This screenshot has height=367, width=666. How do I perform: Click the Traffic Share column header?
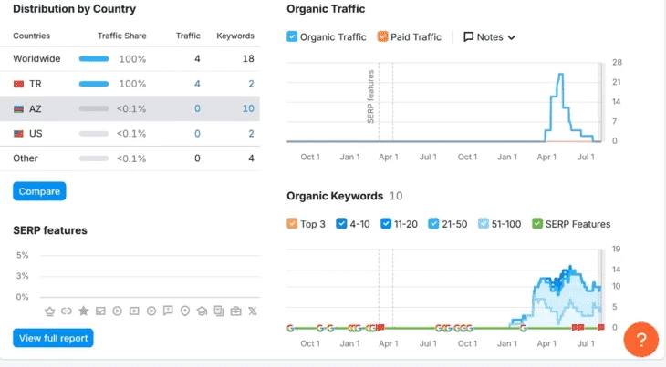pyautogui.click(x=122, y=36)
